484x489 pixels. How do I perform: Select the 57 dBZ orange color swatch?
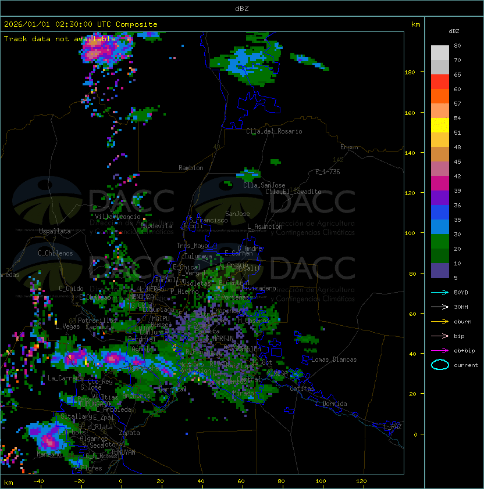[440, 96]
